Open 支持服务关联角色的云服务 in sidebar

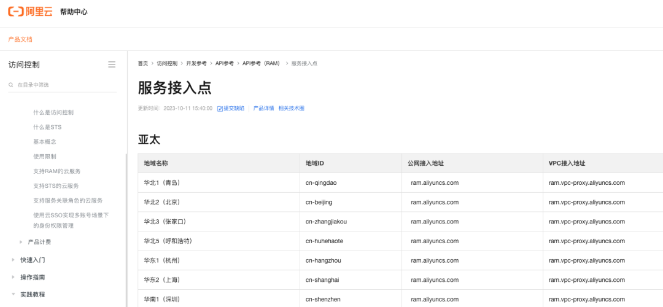click(68, 200)
